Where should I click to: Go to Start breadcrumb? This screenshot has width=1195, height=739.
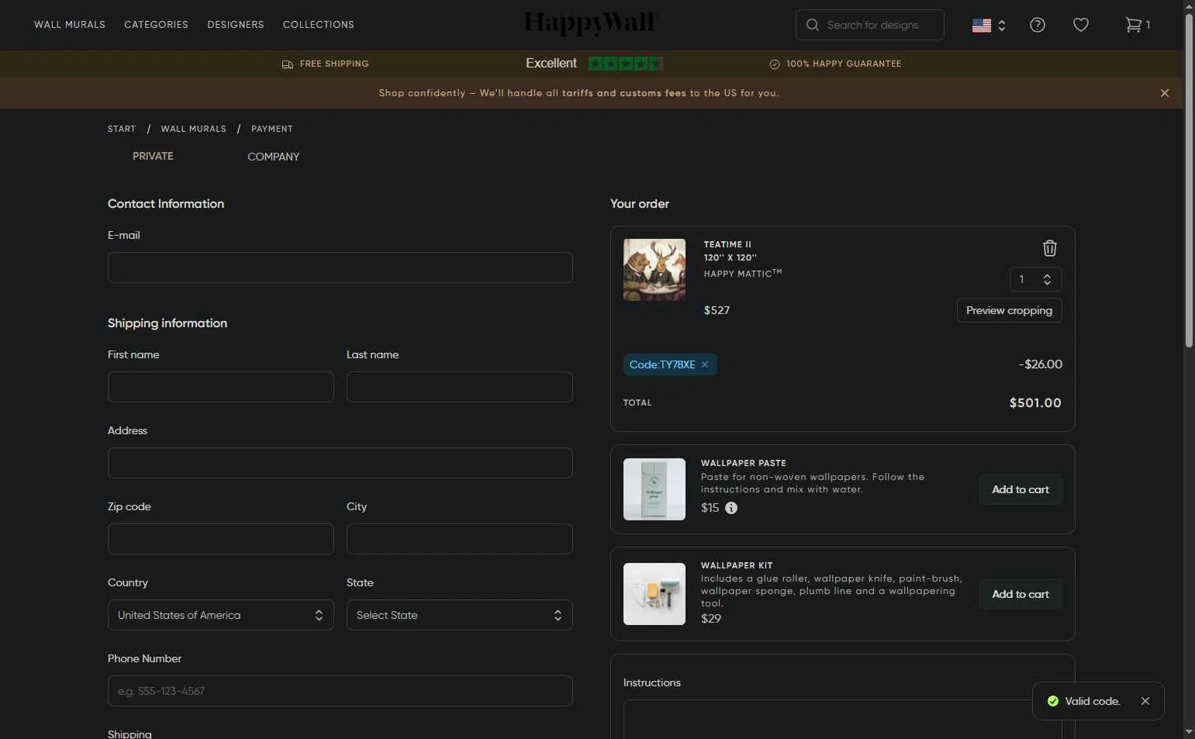coord(122,129)
